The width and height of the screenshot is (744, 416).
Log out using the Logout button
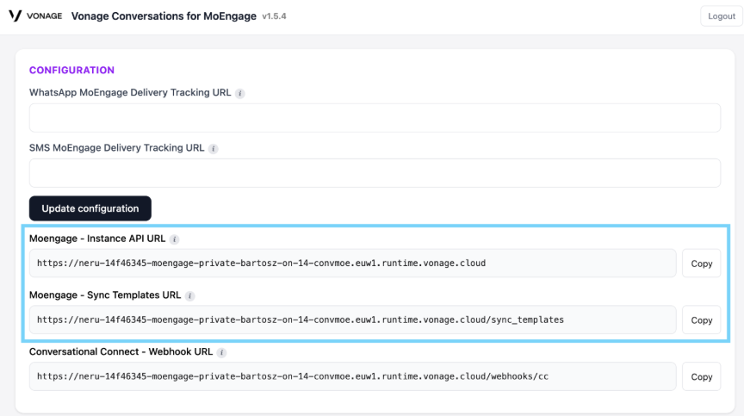722,16
